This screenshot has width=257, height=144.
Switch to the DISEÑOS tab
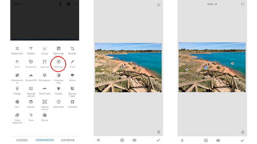tap(22, 140)
